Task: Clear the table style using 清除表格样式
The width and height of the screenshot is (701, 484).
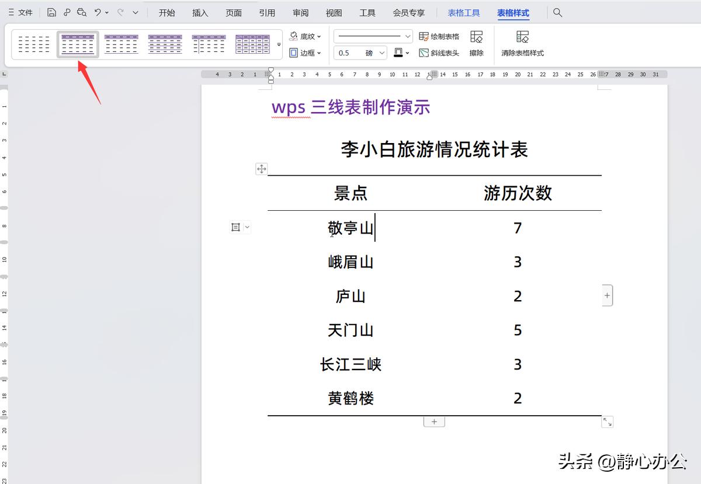Action: 522,44
